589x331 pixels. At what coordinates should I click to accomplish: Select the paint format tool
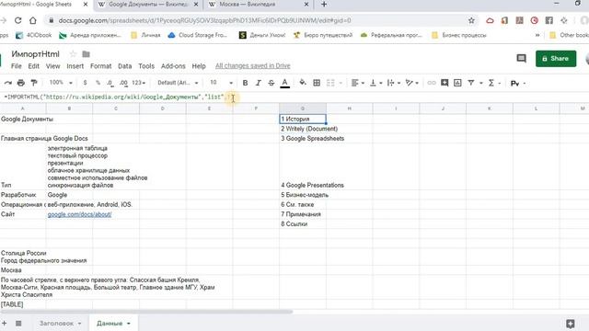click(x=34, y=83)
